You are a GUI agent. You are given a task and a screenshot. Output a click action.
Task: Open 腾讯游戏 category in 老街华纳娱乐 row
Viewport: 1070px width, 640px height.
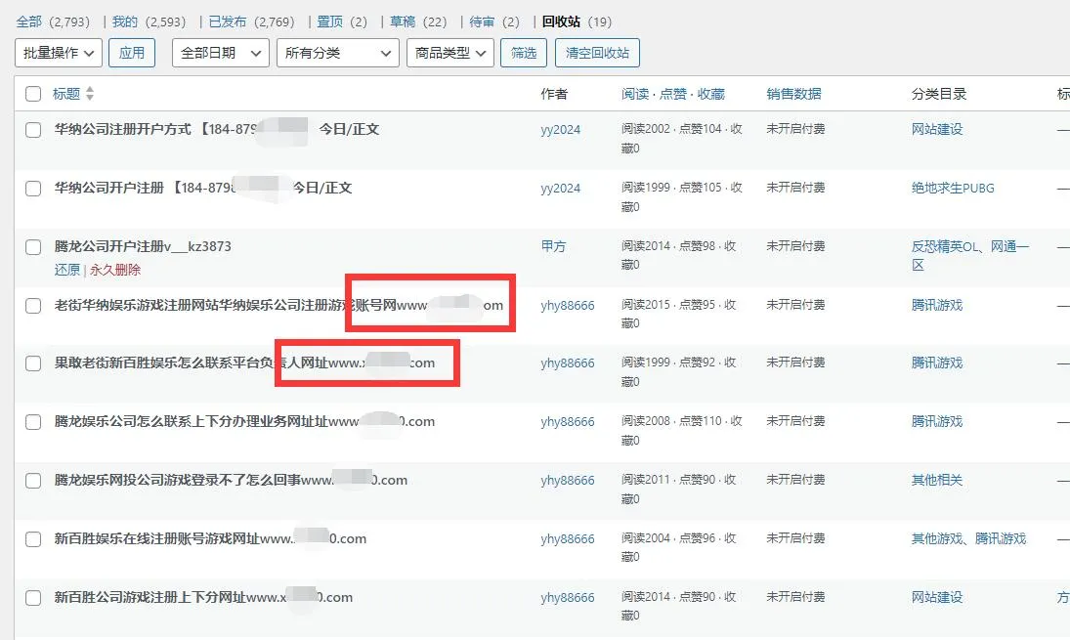click(937, 305)
